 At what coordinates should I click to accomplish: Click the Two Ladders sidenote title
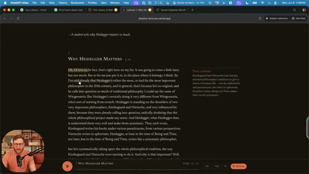(202, 71)
